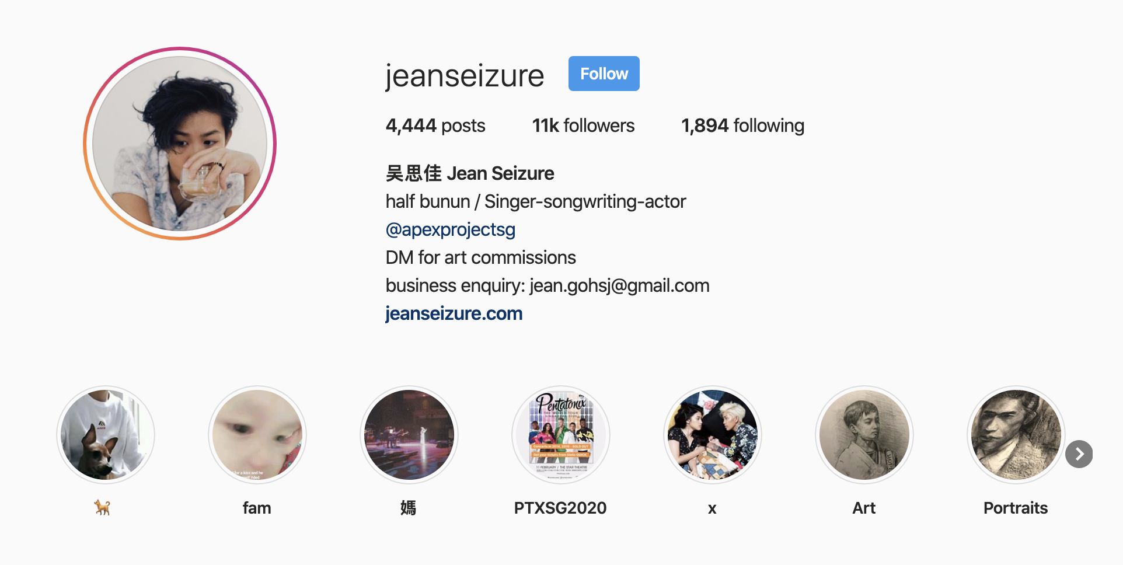The width and height of the screenshot is (1123, 565).
Task: Open the Portraits highlight circle
Action: (x=1016, y=435)
